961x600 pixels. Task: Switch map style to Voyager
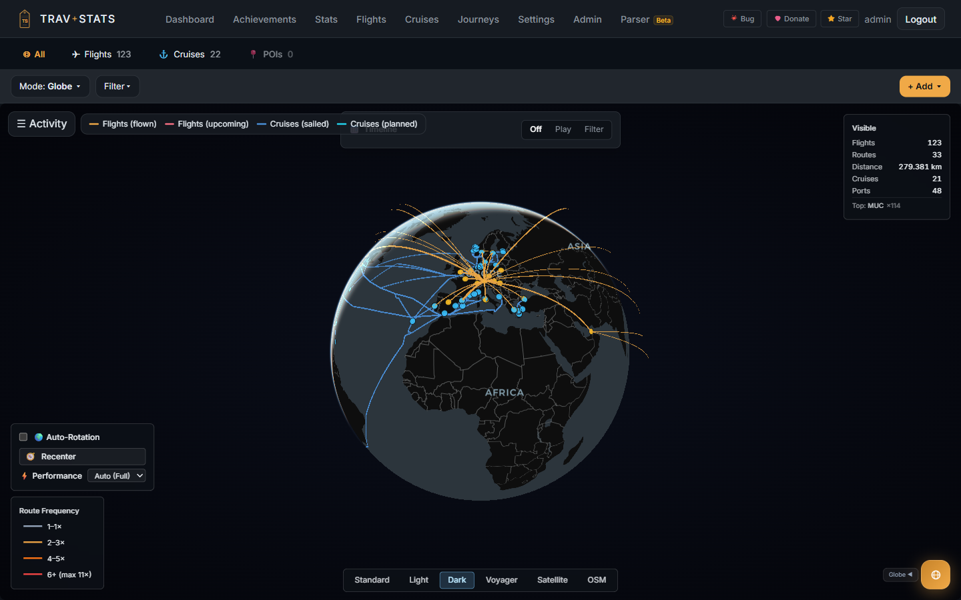[501, 580]
